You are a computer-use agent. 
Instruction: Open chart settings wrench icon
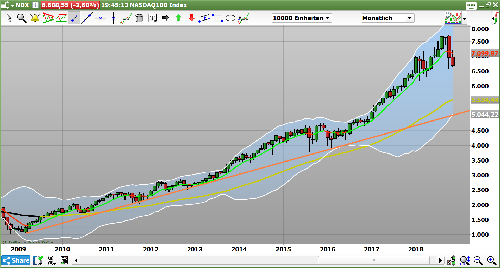pyautogui.click(x=451, y=260)
